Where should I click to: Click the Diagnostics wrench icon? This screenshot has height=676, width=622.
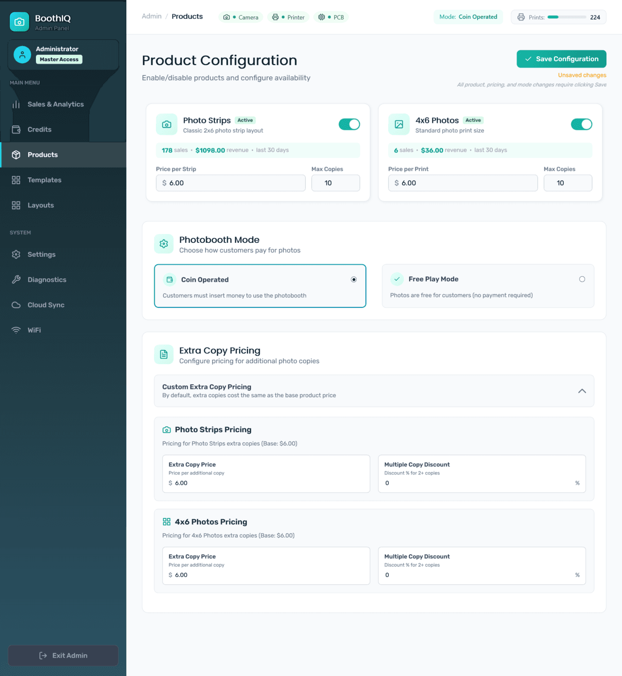click(16, 280)
